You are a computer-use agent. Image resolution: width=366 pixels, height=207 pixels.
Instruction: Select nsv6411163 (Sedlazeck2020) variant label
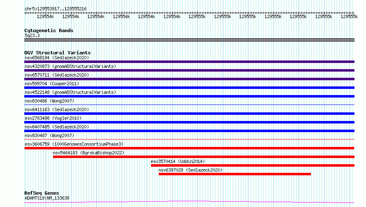pos(57,109)
